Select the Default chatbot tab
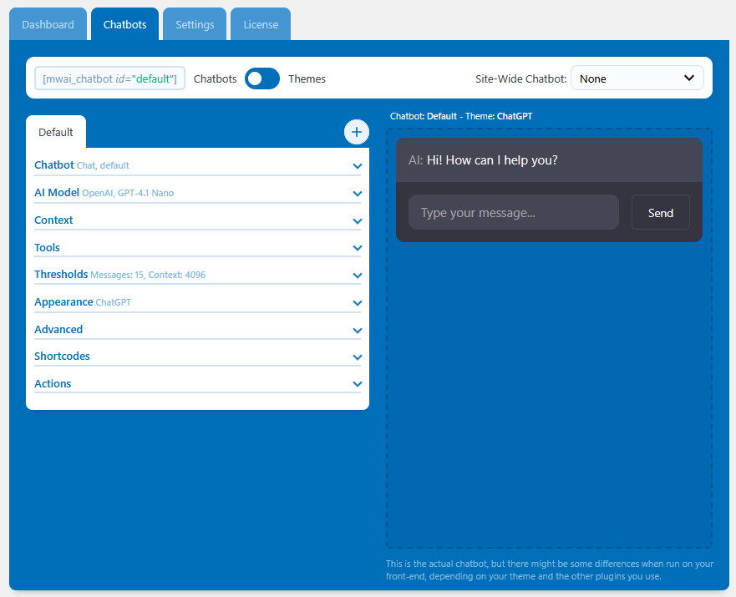The height and width of the screenshot is (597, 736). point(56,132)
